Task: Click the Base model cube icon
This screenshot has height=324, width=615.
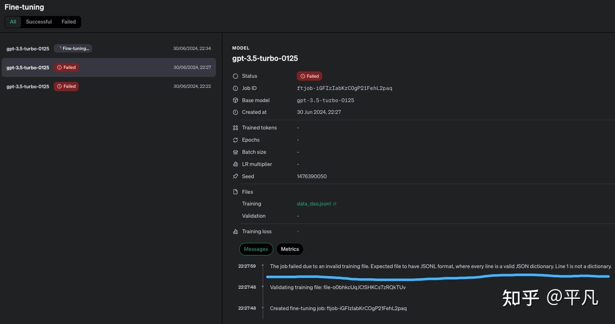Action: (x=235, y=100)
